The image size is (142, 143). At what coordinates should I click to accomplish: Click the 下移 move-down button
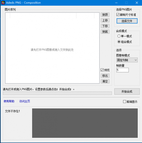(x=105, y=26)
